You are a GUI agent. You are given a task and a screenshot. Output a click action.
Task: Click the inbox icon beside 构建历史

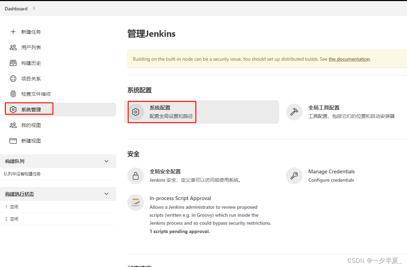coord(13,63)
